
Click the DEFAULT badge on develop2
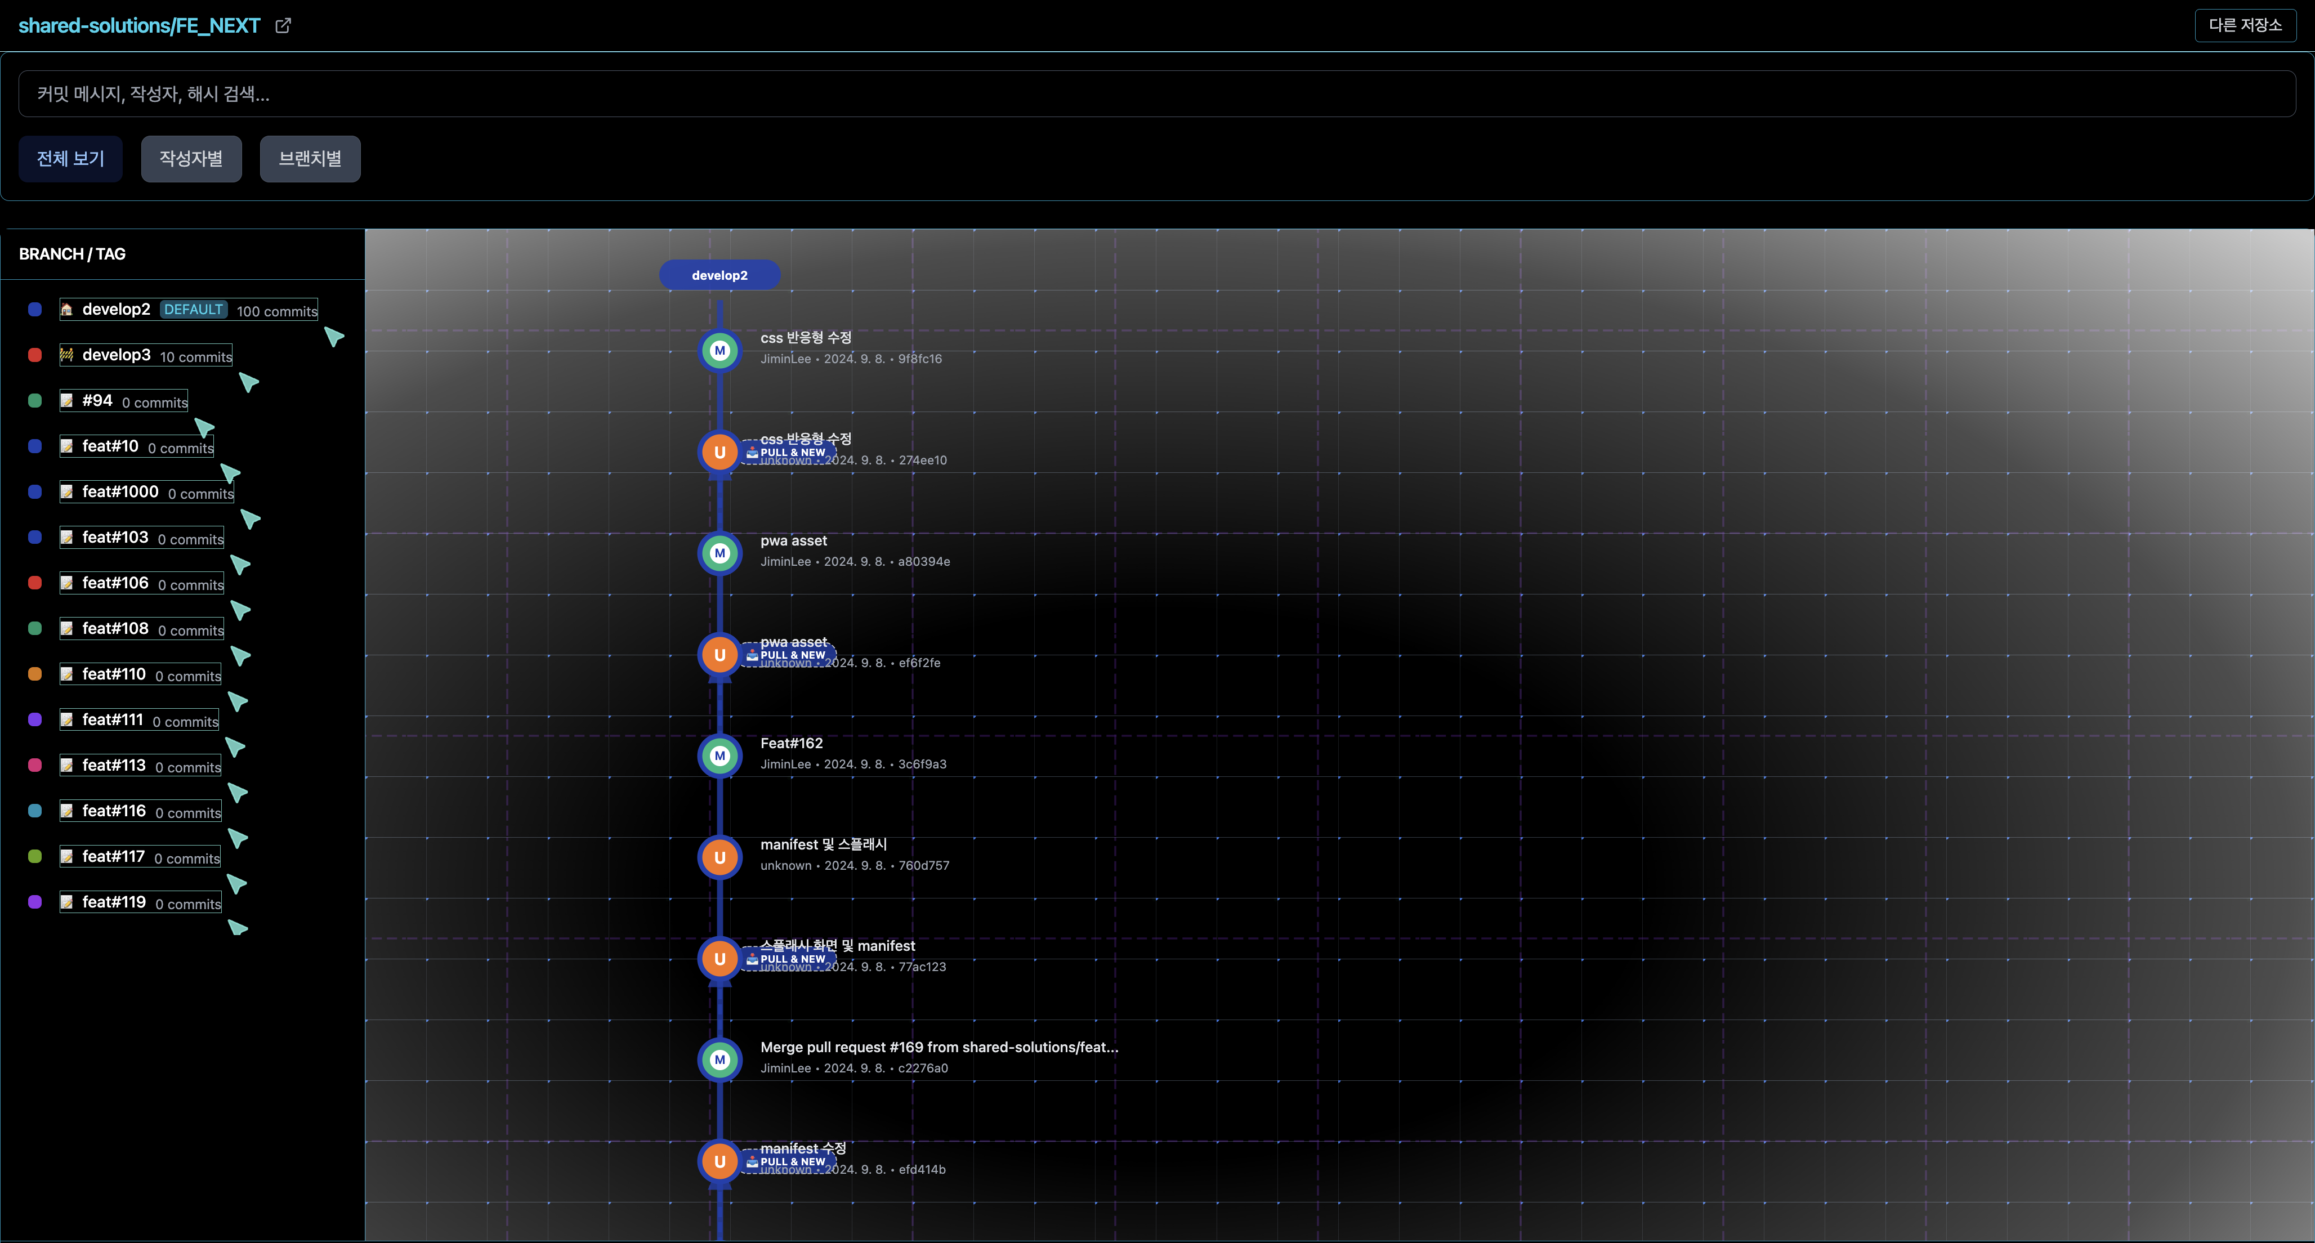coord(193,309)
